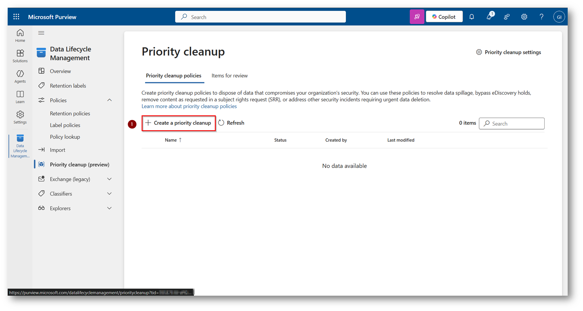Expand the Exchange (legacy) chevron

click(x=109, y=179)
